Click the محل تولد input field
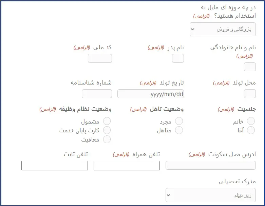Image resolution: width=265 pixels, height=206 pixels. coord(250,94)
